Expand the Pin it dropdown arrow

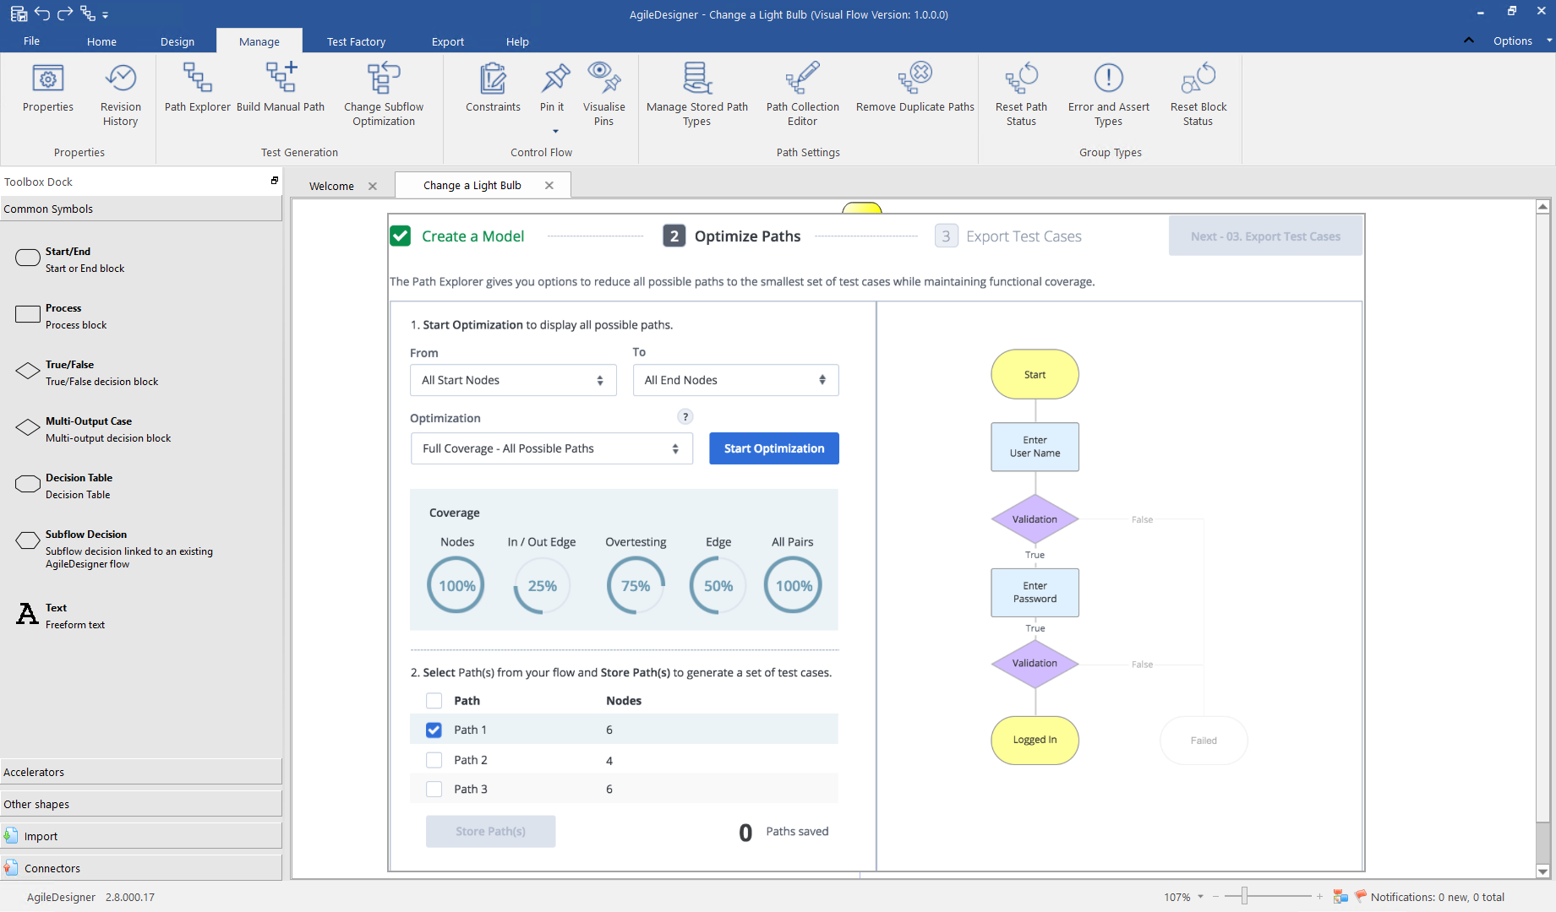[x=555, y=131]
